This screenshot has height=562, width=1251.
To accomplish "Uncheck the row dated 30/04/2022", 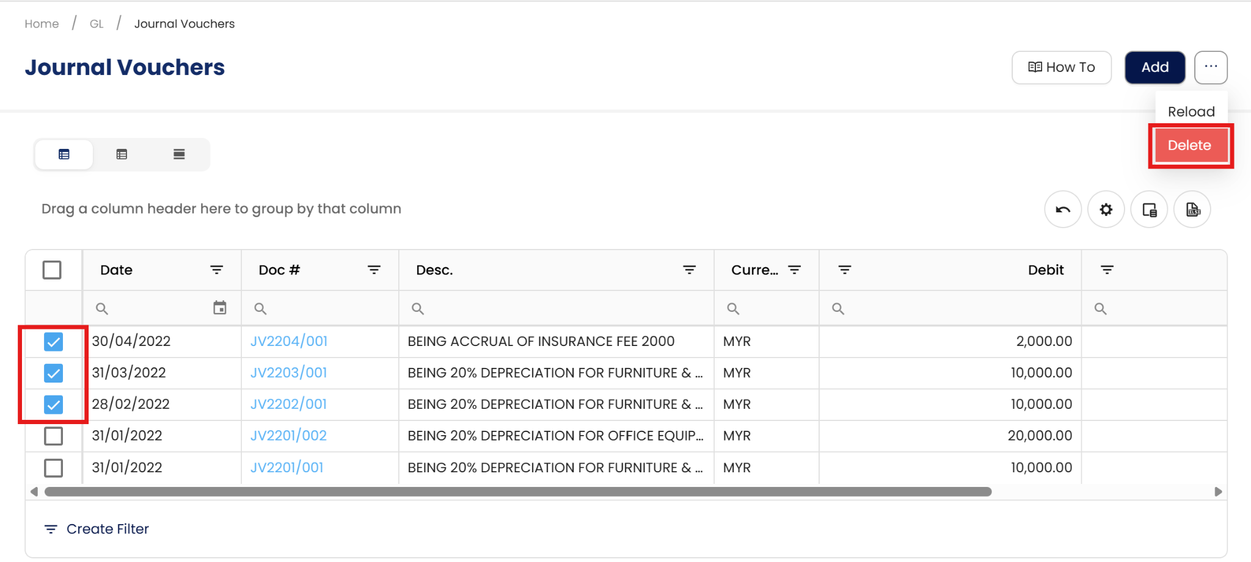I will coord(54,342).
